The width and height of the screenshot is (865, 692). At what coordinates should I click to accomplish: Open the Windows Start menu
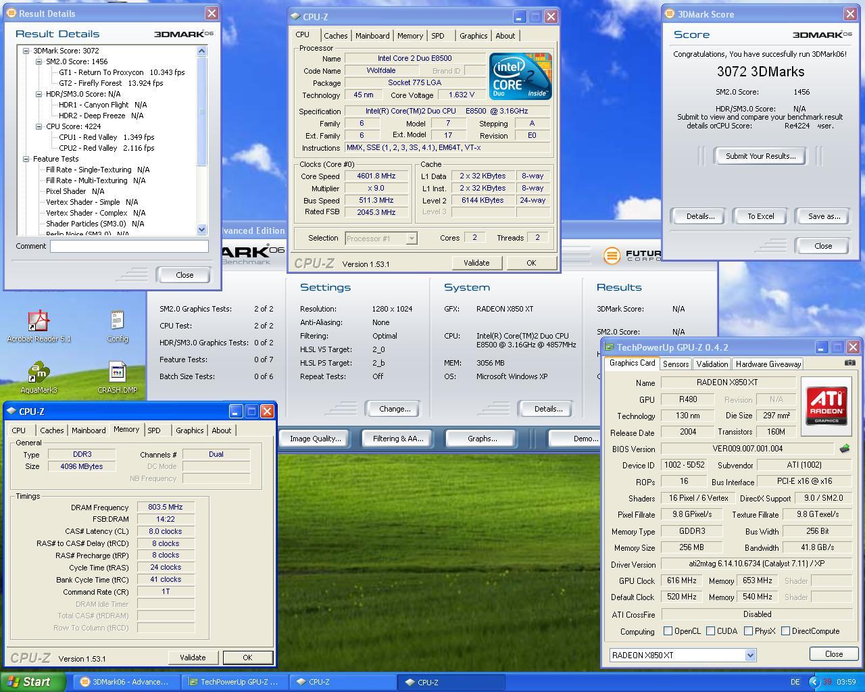(x=33, y=682)
